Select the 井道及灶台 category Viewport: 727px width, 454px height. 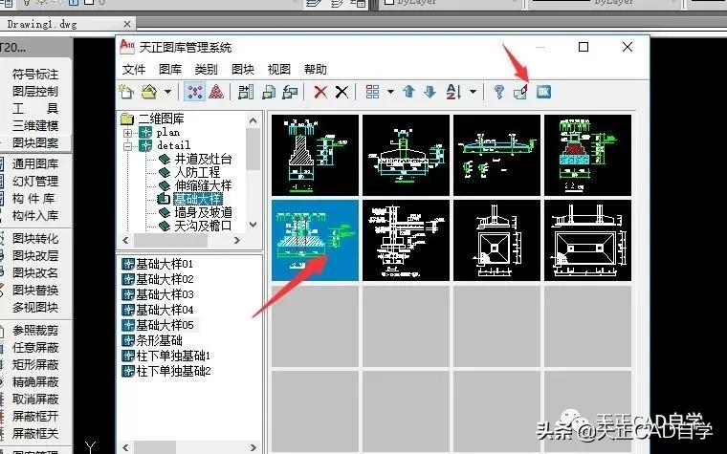(x=203, y=160)
